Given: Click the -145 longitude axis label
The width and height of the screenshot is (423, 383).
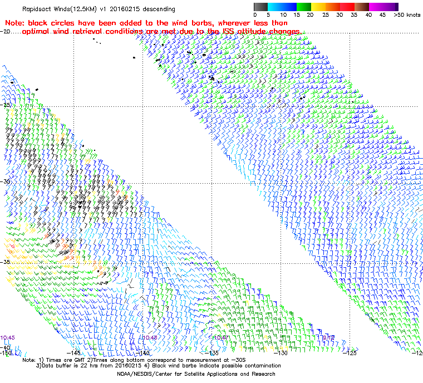Looking at the screenshot, I should (73, 353).
